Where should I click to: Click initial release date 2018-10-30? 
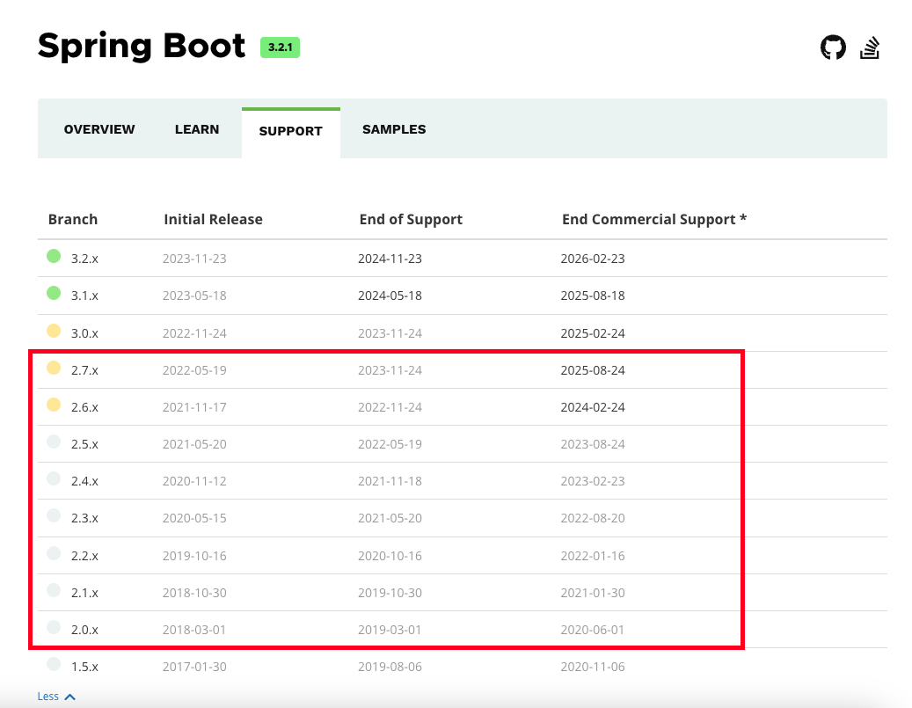(x=194, y=593)
